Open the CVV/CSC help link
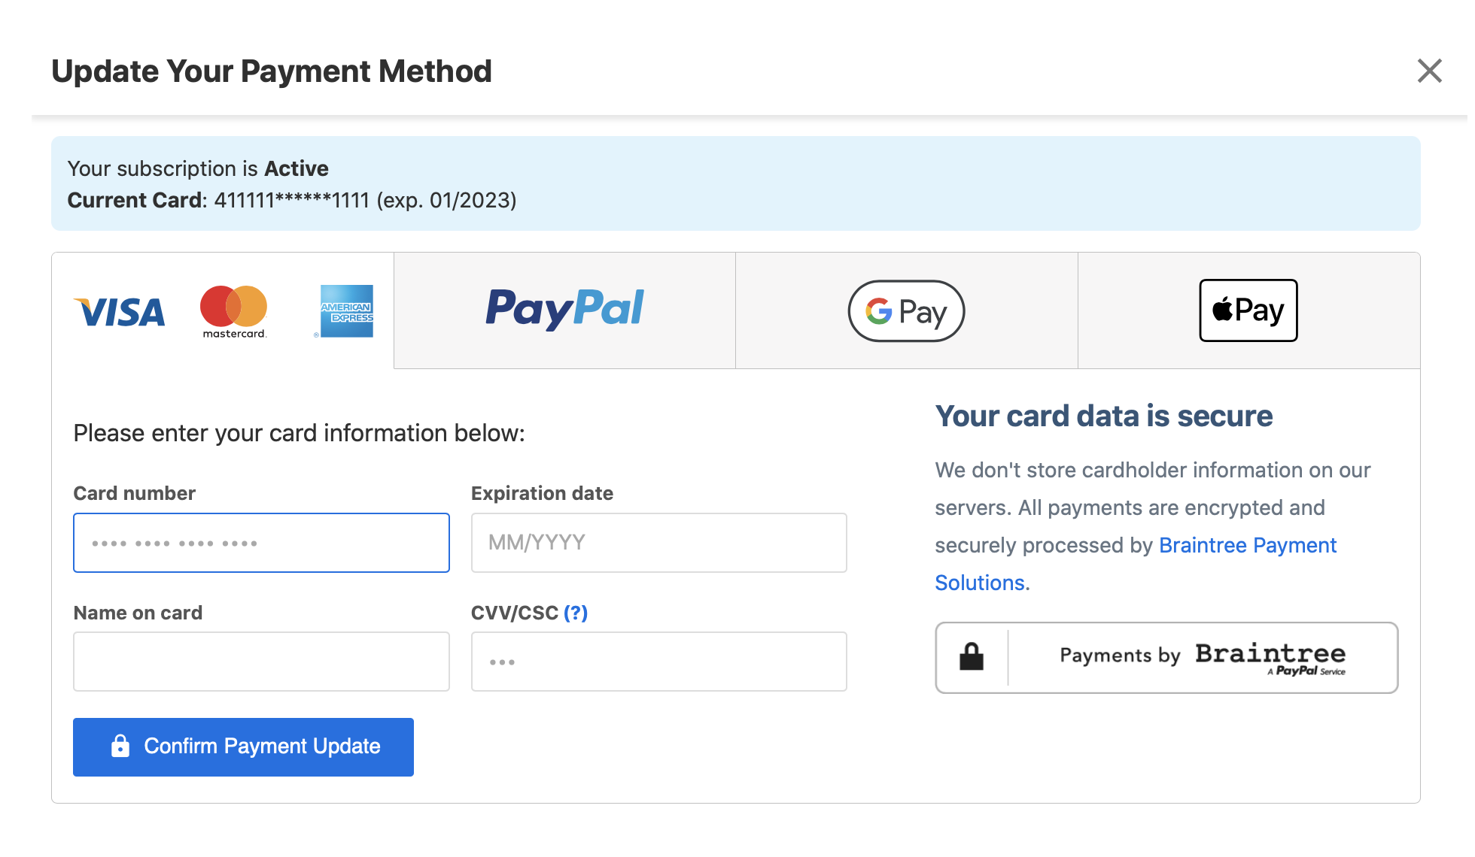Screen dimensions: 1475x857 (576, 613)
